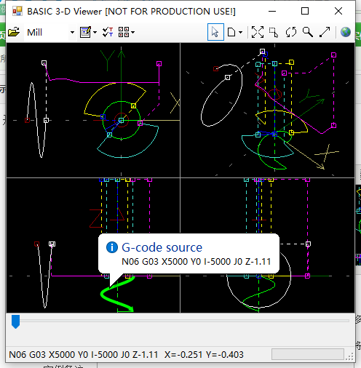Screen dimensions: 361x368
Task: Click the four-pane view layout icon
Action: pyautogui.click(x=124, y=32)
